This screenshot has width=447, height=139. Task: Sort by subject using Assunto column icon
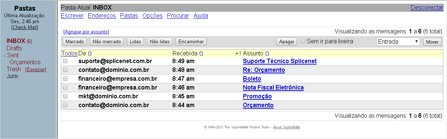(x=267, y=54)
